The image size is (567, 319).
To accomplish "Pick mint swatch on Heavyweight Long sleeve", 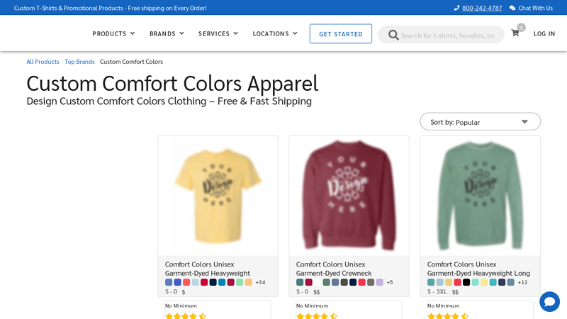I will tap(475, 282).
